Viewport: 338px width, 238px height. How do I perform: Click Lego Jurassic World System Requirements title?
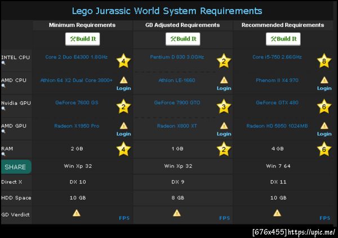coord(167,11)
